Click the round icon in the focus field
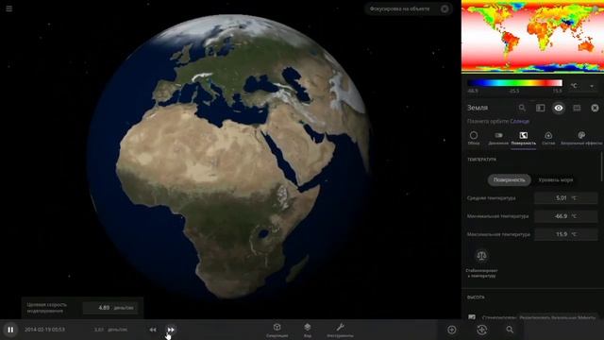 445,8
